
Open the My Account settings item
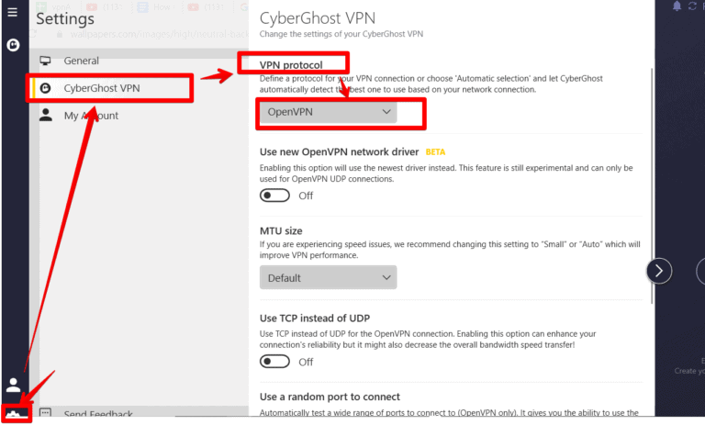tap(91, 116)
